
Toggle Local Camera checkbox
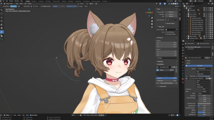[x=166, y=20]
